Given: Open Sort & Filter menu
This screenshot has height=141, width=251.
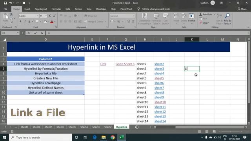Looking at the screenshot, I should point(219,19).
